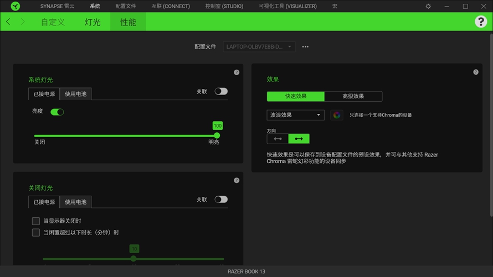Show help for 效果 panel
The width and height of the screenshot is (493, 277).
click(476, 72)
